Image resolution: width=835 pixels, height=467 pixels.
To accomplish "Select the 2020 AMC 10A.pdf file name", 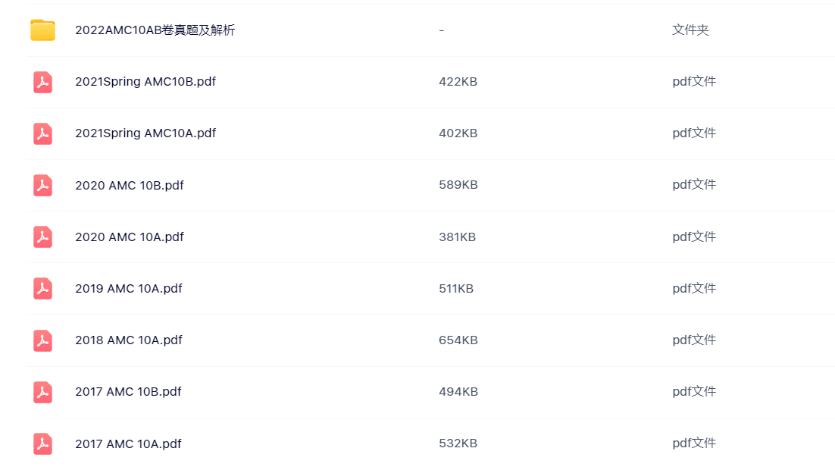I will 130,237.
